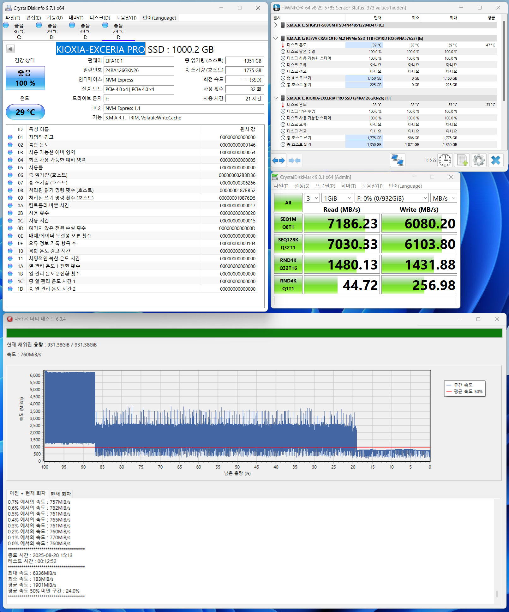Open HWiNFO remote network monitoring icon
The height and width of the screenshot is (612, 509).
click(x=397, y=161)
